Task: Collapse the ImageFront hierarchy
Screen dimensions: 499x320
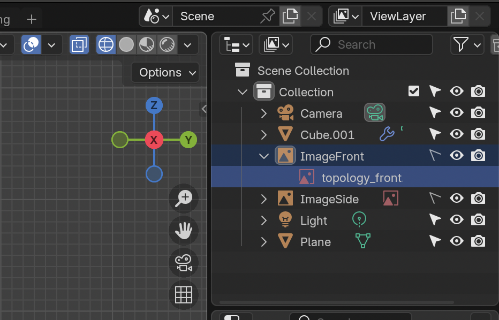Action: tap(263, 155)
